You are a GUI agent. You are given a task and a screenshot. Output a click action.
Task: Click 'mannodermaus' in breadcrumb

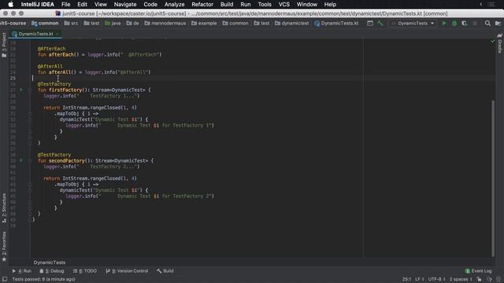click(165, 24)
